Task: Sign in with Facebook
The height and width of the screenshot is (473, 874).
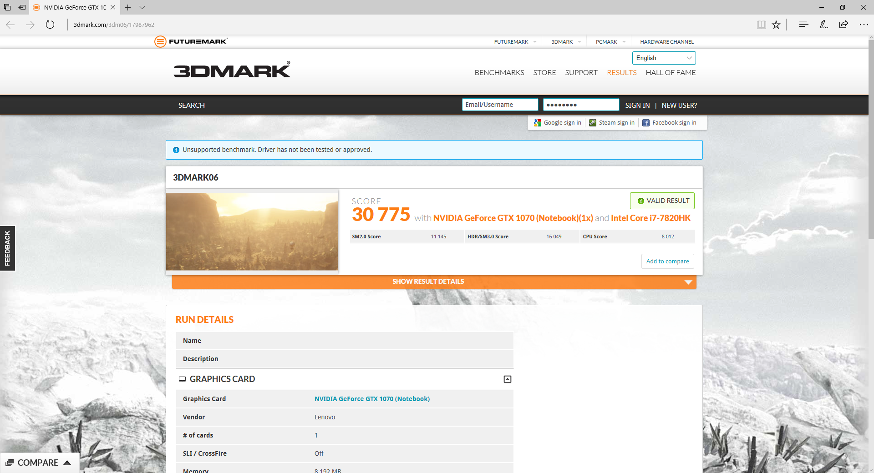Action: tap(669, 123)
